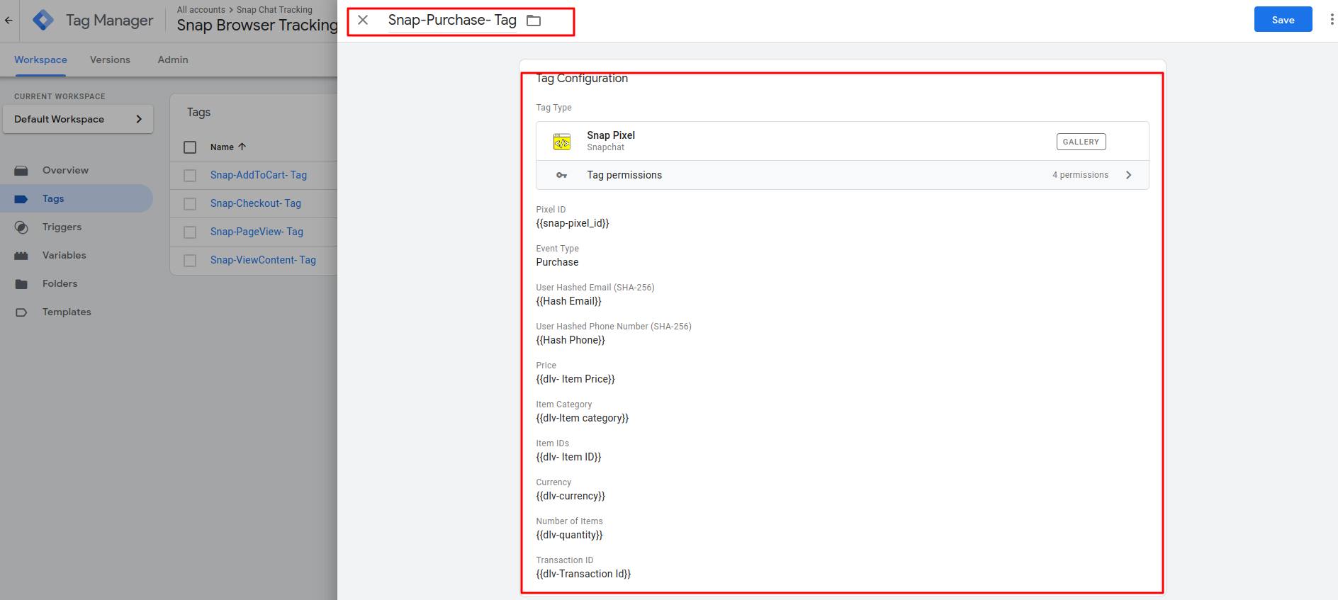This screenshot has width=1338, height=600.
Task: Click the back arrow in the header
Action: tap(9, 21)
